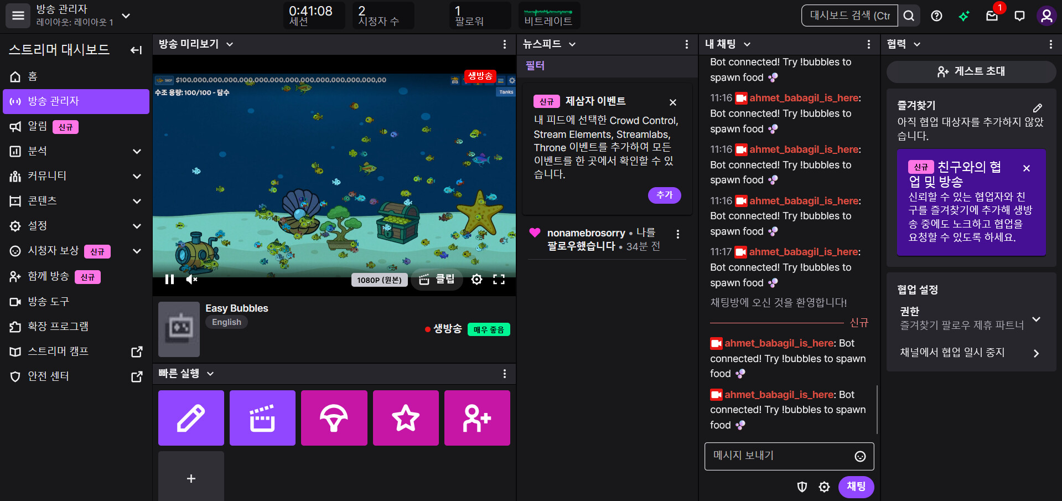Focus the 메시지 보내기 input field
The height and width of the screenshot is (501, 1062).
pos(789,456)
